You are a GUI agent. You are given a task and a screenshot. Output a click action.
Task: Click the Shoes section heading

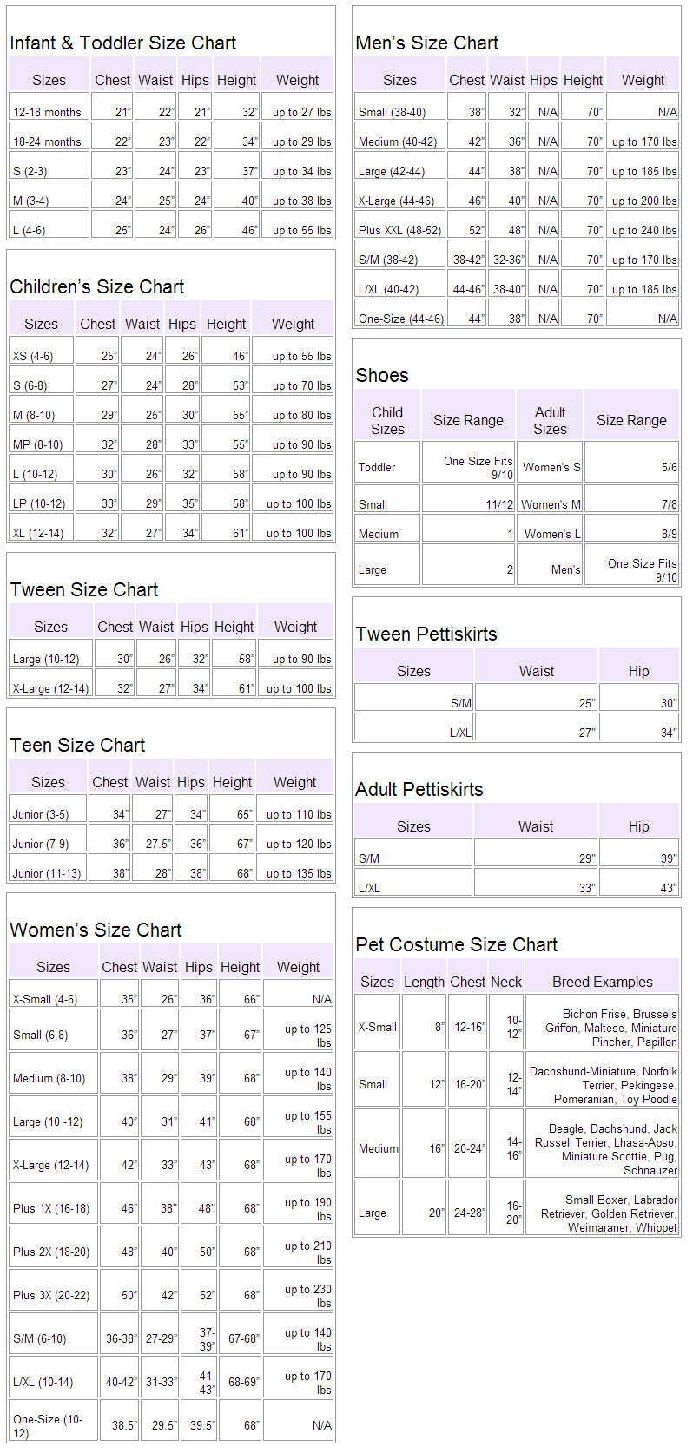pyautogui.click(x=381, y=375)
